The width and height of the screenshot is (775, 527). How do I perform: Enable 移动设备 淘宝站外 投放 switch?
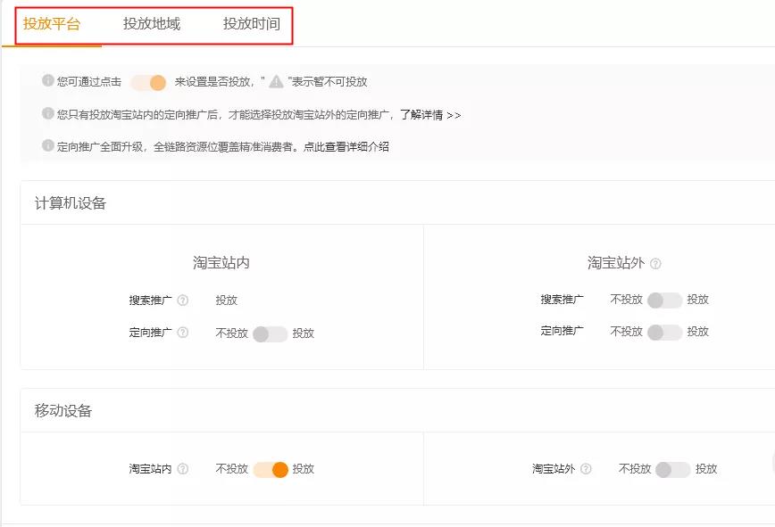[x=672, y=469]
